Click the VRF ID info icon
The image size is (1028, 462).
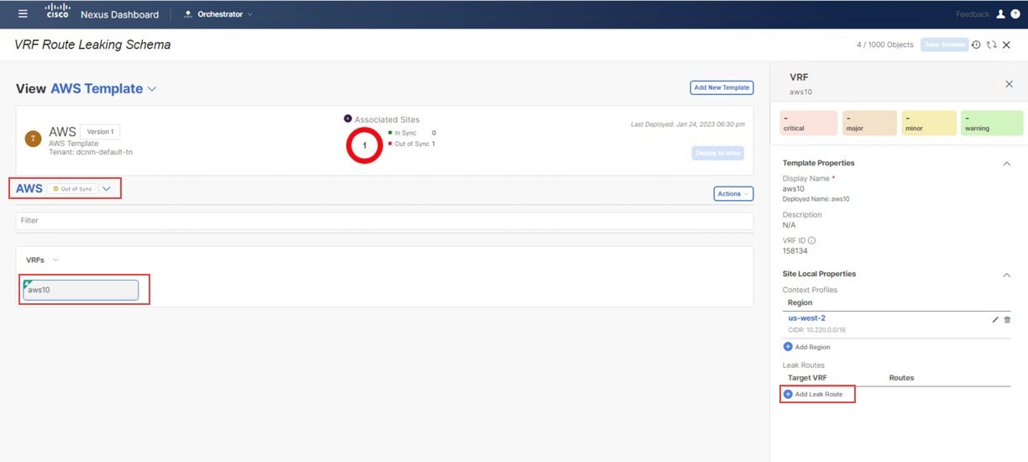[811, 240]
